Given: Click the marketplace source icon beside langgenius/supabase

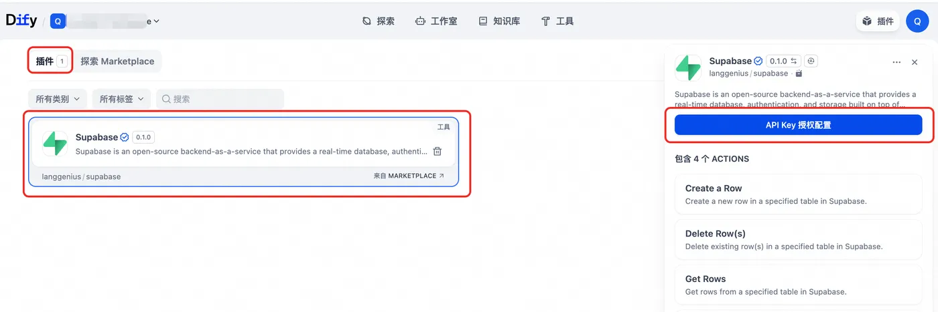Looking at the screenshot, I should point(799,73).
